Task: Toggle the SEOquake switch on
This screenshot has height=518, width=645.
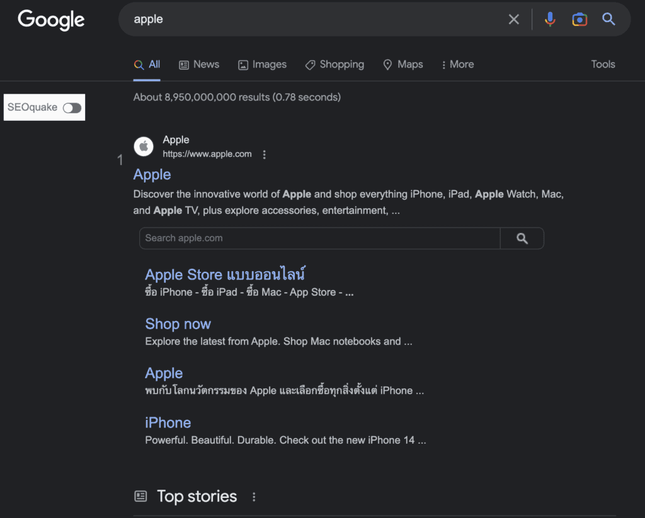Action: click(72, 108)
